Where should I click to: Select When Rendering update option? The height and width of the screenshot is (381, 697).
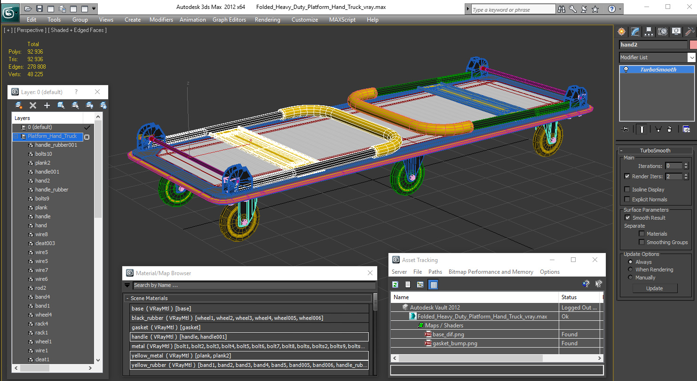pos(631,270)
